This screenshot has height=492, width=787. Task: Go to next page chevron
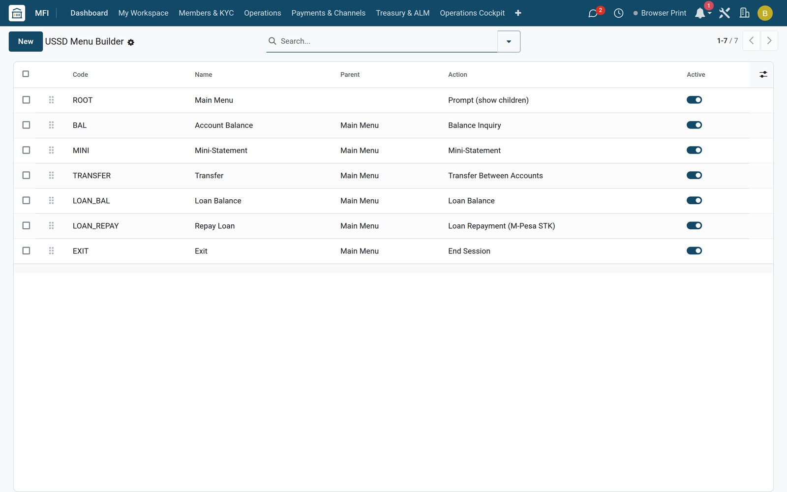pyautogui.click(x=769, y=41)
